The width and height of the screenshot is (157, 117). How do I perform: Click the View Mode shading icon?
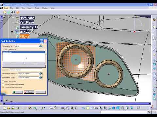click(x=123, y=108)
